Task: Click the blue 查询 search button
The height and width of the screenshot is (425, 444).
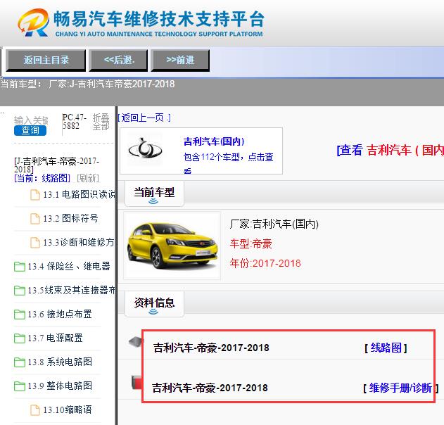Action: tap(30, 130)
